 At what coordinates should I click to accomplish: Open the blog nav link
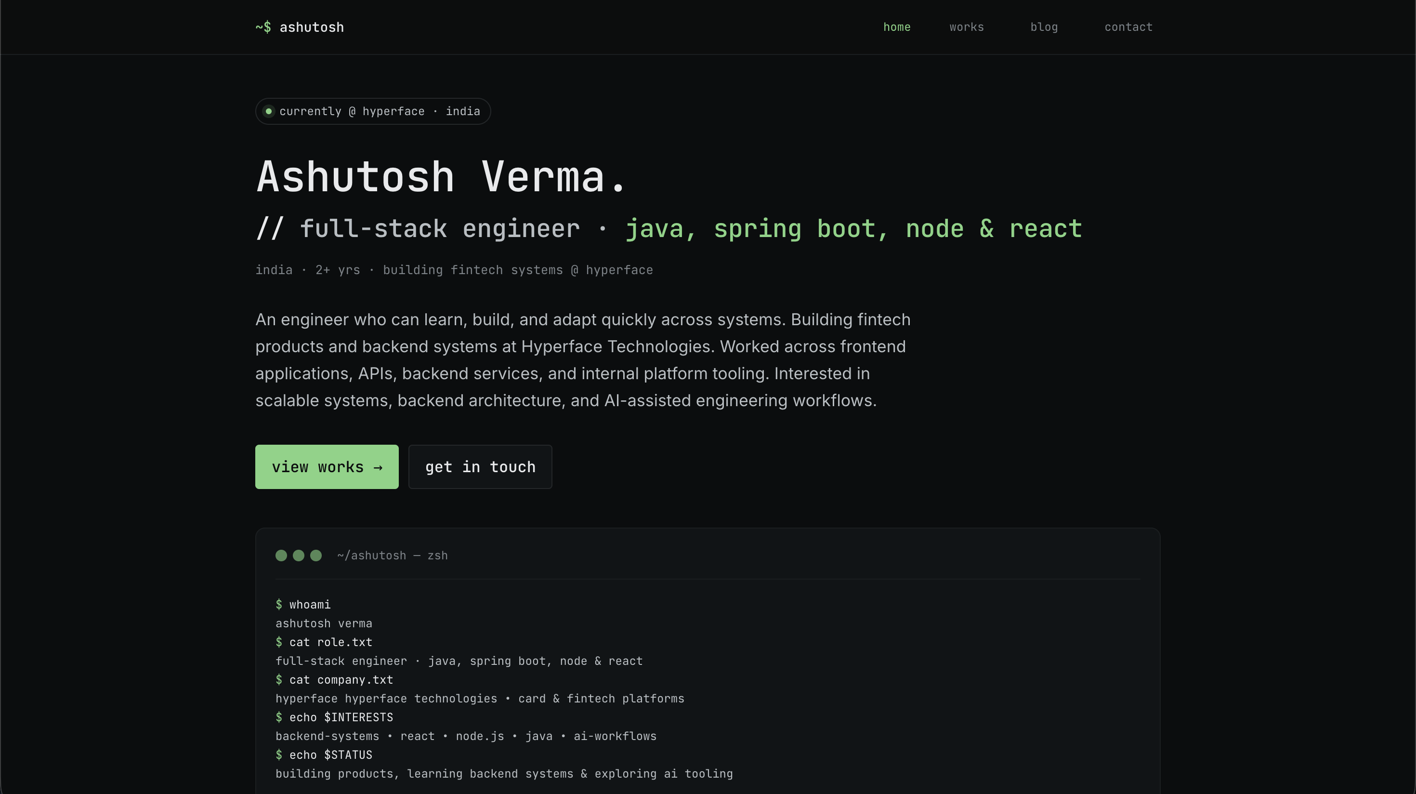click(1044, 27)
